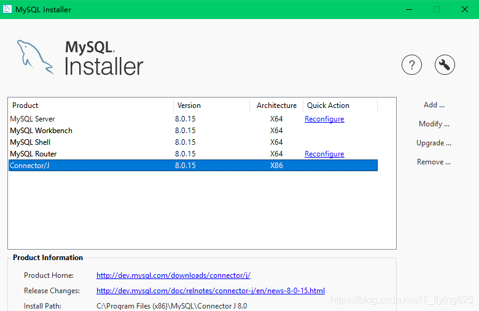
Task: Click the 8.0.15 version of MySQL Workbench
Action: pos(185,130)
